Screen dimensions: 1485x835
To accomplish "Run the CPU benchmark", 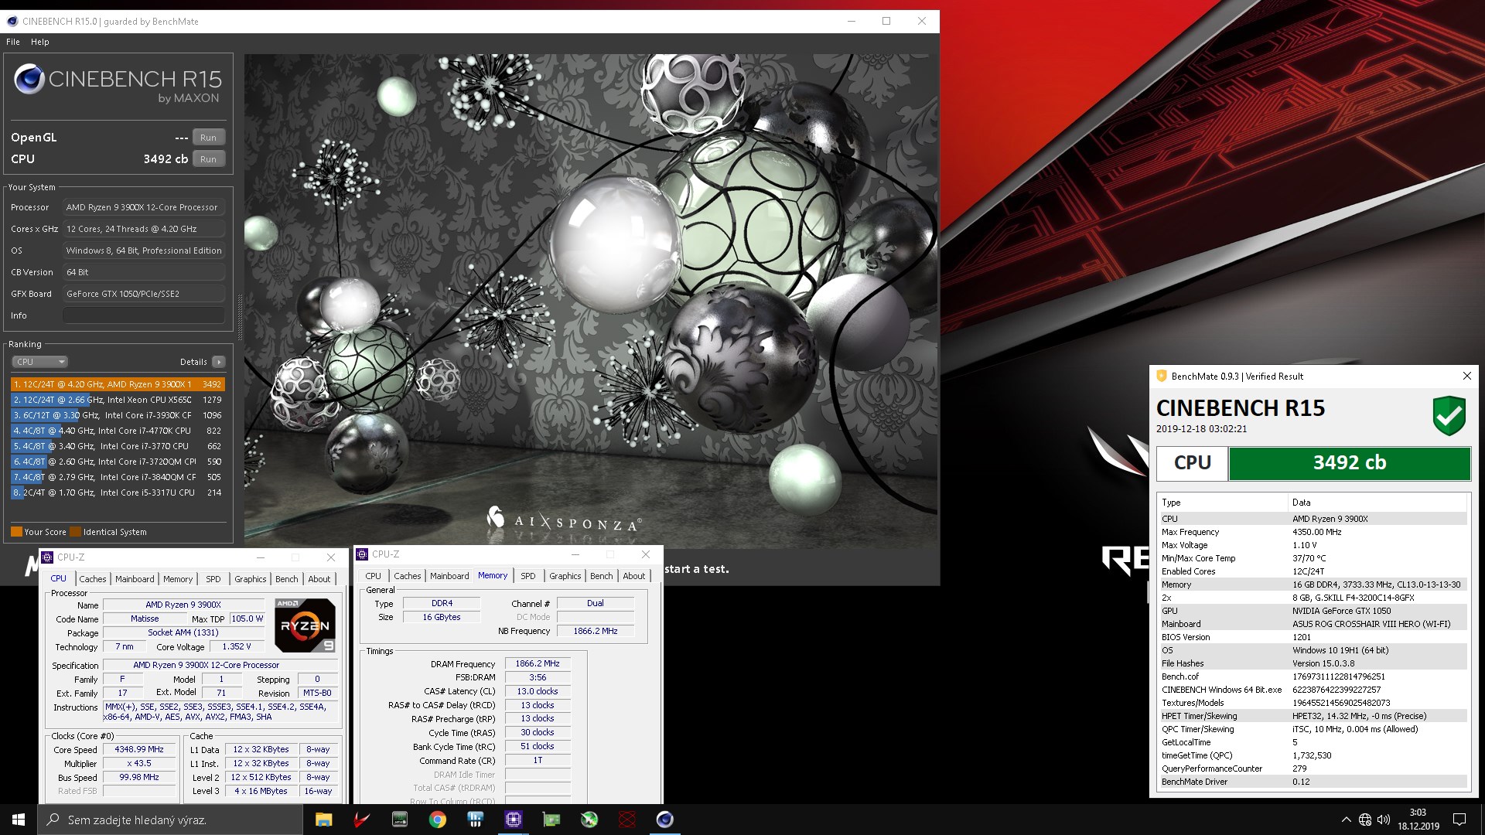I will click(208, 159).
